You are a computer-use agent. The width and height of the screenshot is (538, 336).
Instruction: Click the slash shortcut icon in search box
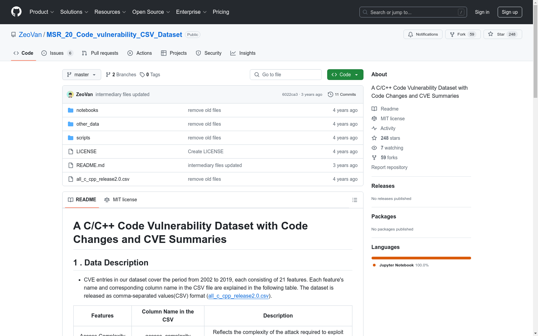tap(461, 12)
